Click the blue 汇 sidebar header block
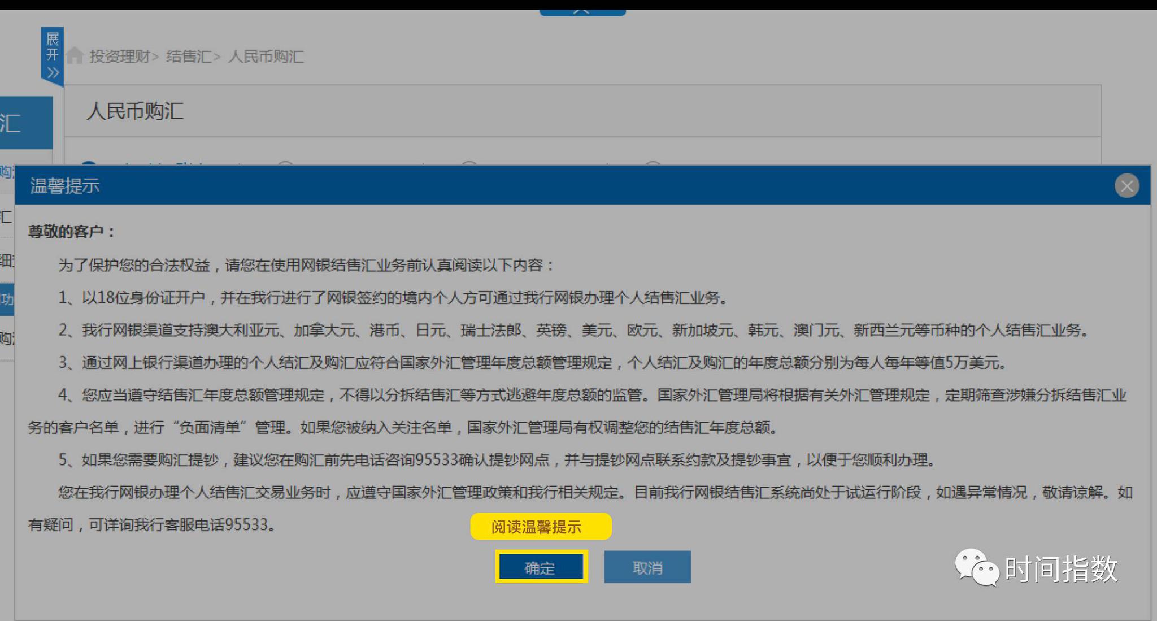 click(x=23, y=123)
